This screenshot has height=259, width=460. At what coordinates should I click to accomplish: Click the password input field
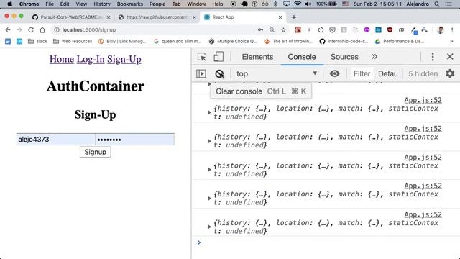click(135, 140)
